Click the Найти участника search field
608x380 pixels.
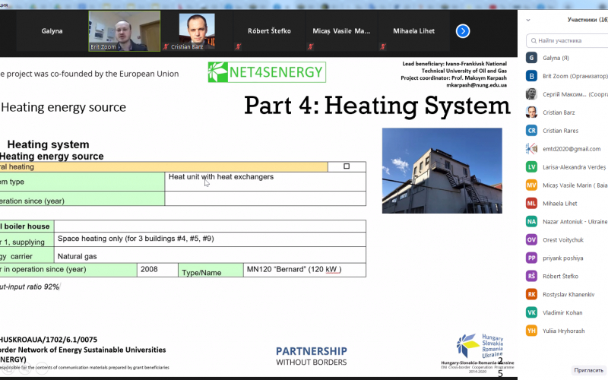click(568, 40)
